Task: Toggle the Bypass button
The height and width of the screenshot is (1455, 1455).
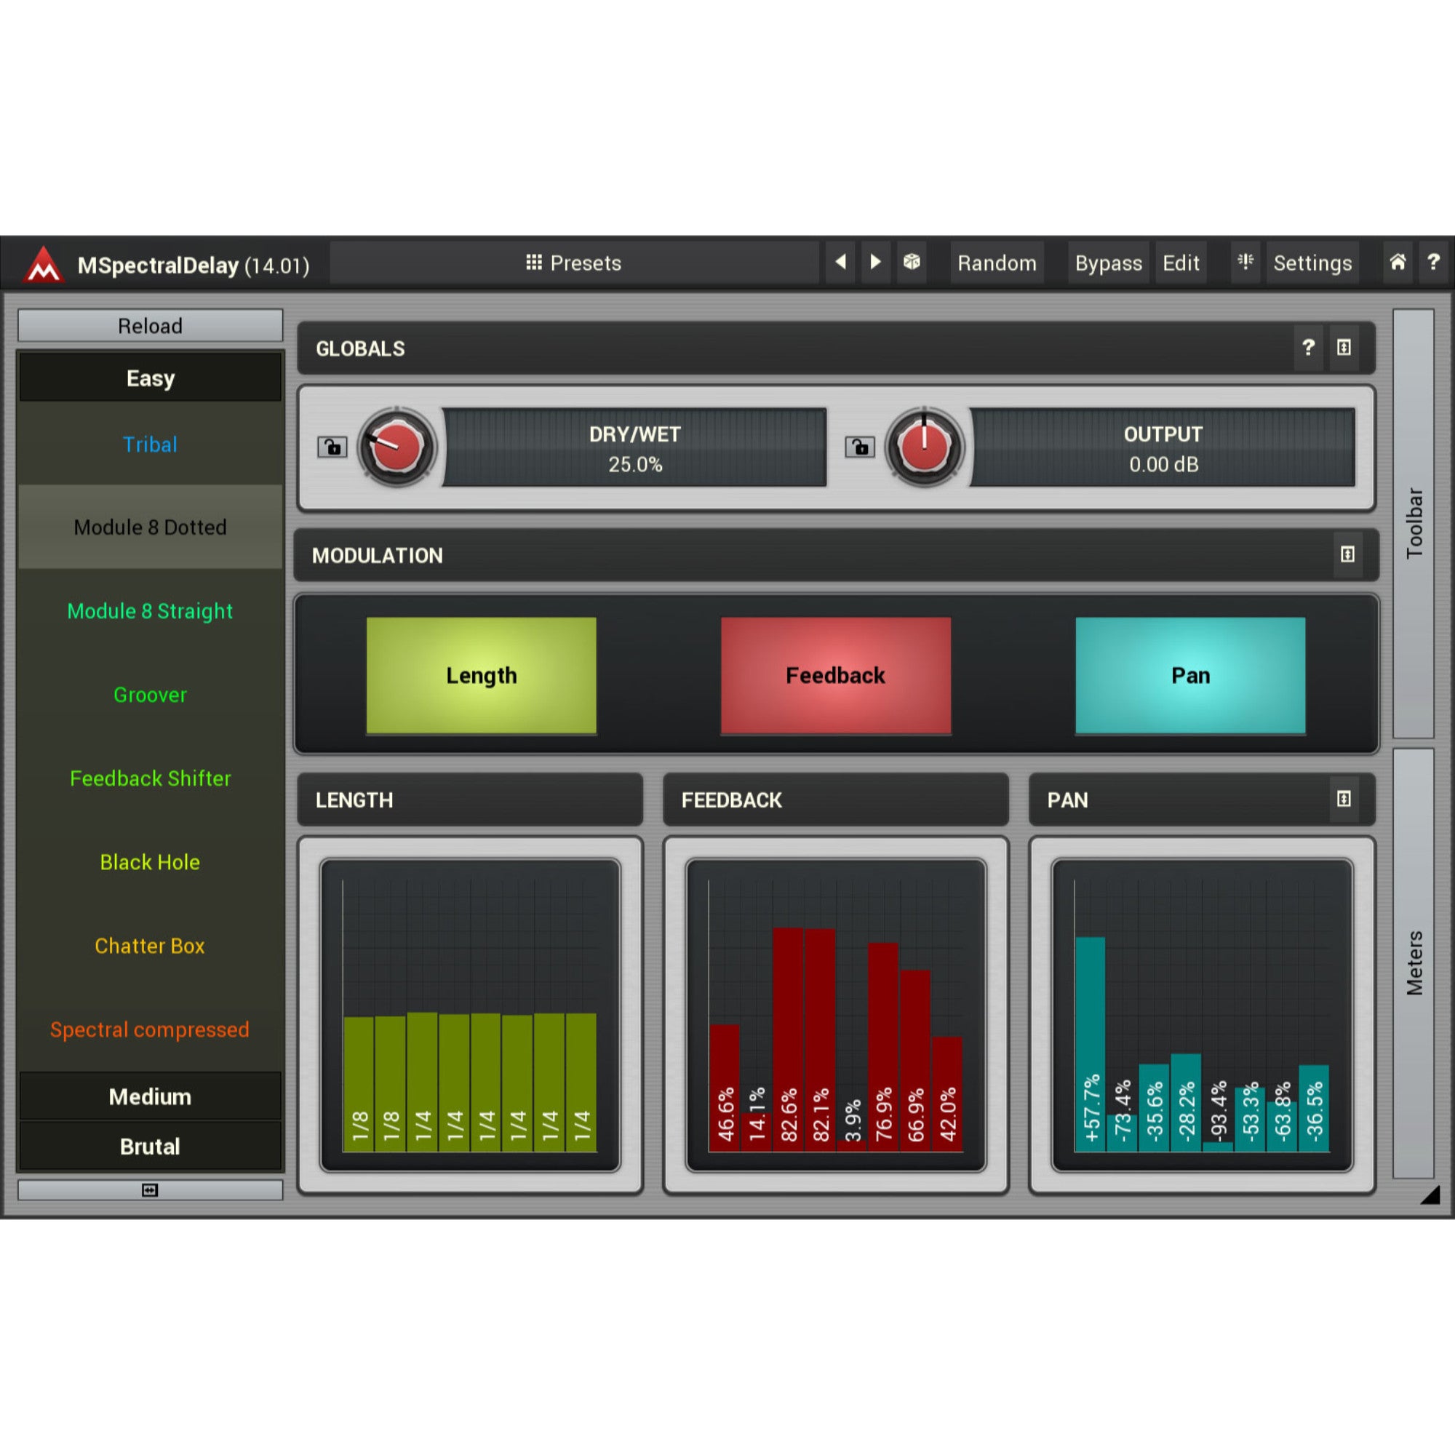Action: (1109, 263)
